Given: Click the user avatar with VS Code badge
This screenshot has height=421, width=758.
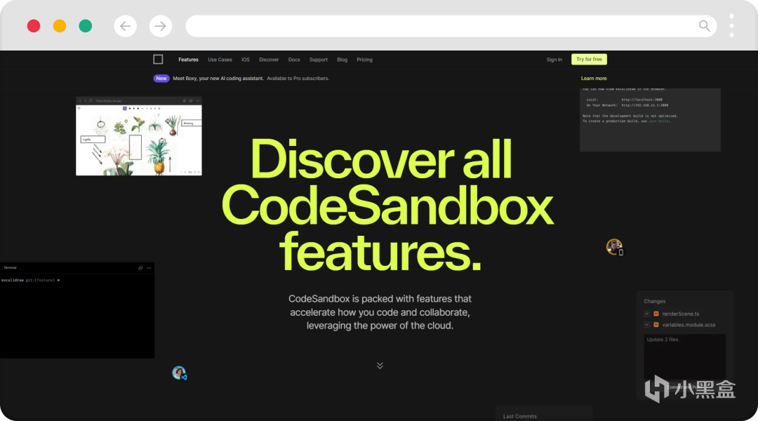Looking at the screenshot, I should tap(180, 373).
